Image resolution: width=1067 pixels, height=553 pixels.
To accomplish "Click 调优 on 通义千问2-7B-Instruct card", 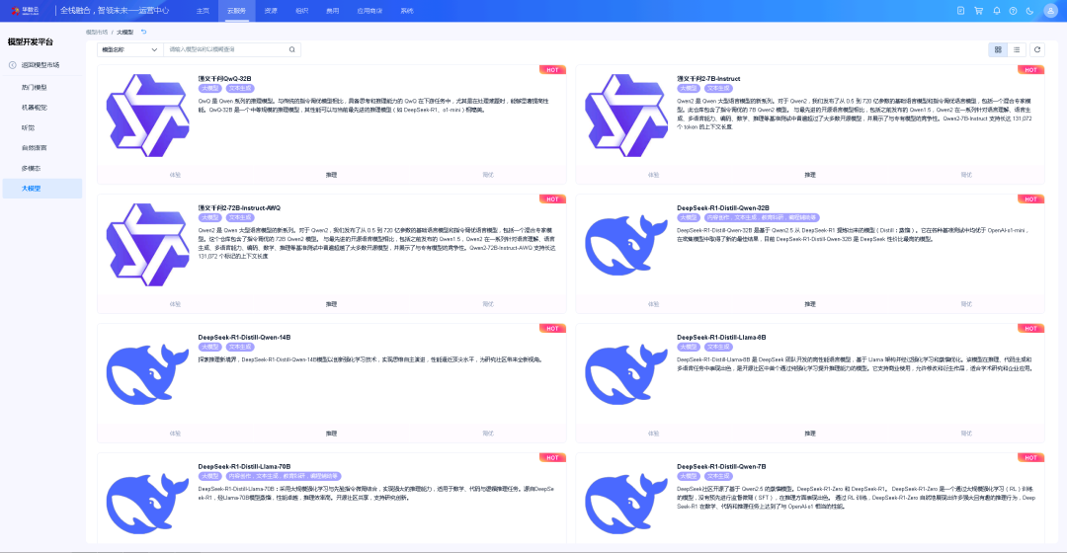I will [966, 175].
